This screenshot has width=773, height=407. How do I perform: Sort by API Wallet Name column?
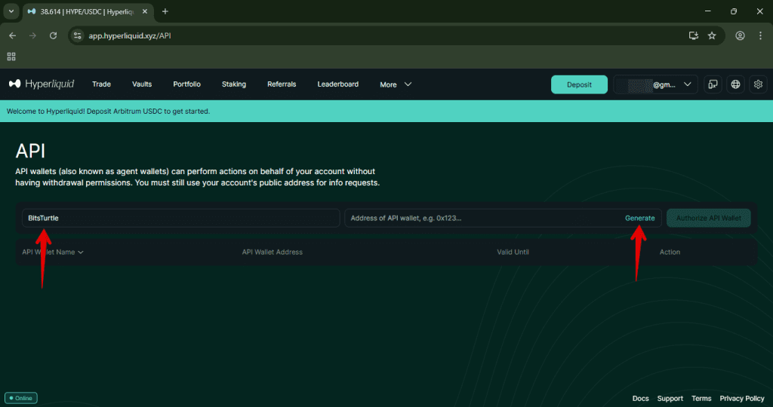pyautogui.click(x=52, y=252)
